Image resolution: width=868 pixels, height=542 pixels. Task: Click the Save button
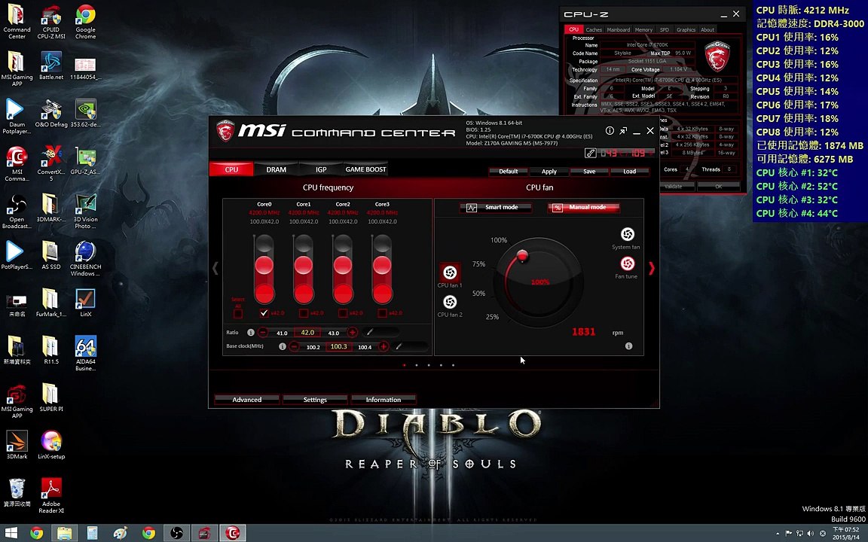pos(589,172)
